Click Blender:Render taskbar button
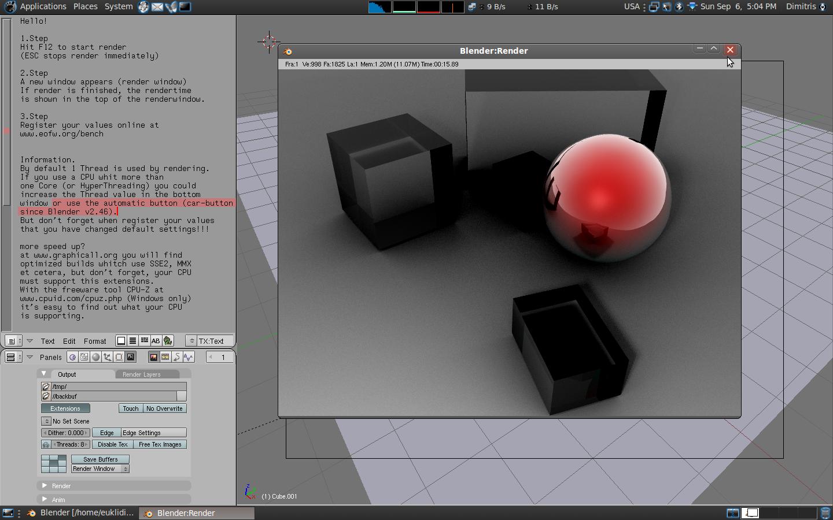 197,513
